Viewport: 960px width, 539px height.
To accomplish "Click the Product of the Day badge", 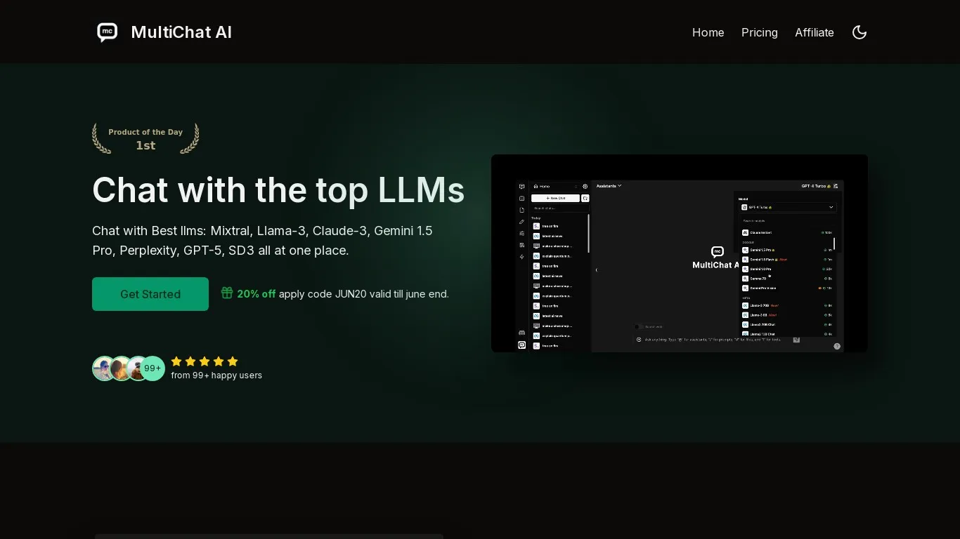I will (x=145, y=138).
